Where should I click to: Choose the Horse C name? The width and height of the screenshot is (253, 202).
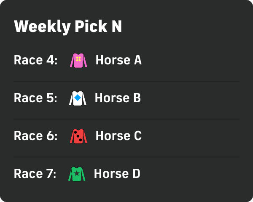(118, 136)
